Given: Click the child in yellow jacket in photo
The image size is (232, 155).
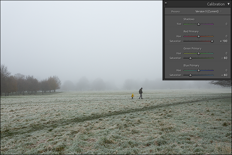Looking at the screenshot, I should [x=132, y=96].
